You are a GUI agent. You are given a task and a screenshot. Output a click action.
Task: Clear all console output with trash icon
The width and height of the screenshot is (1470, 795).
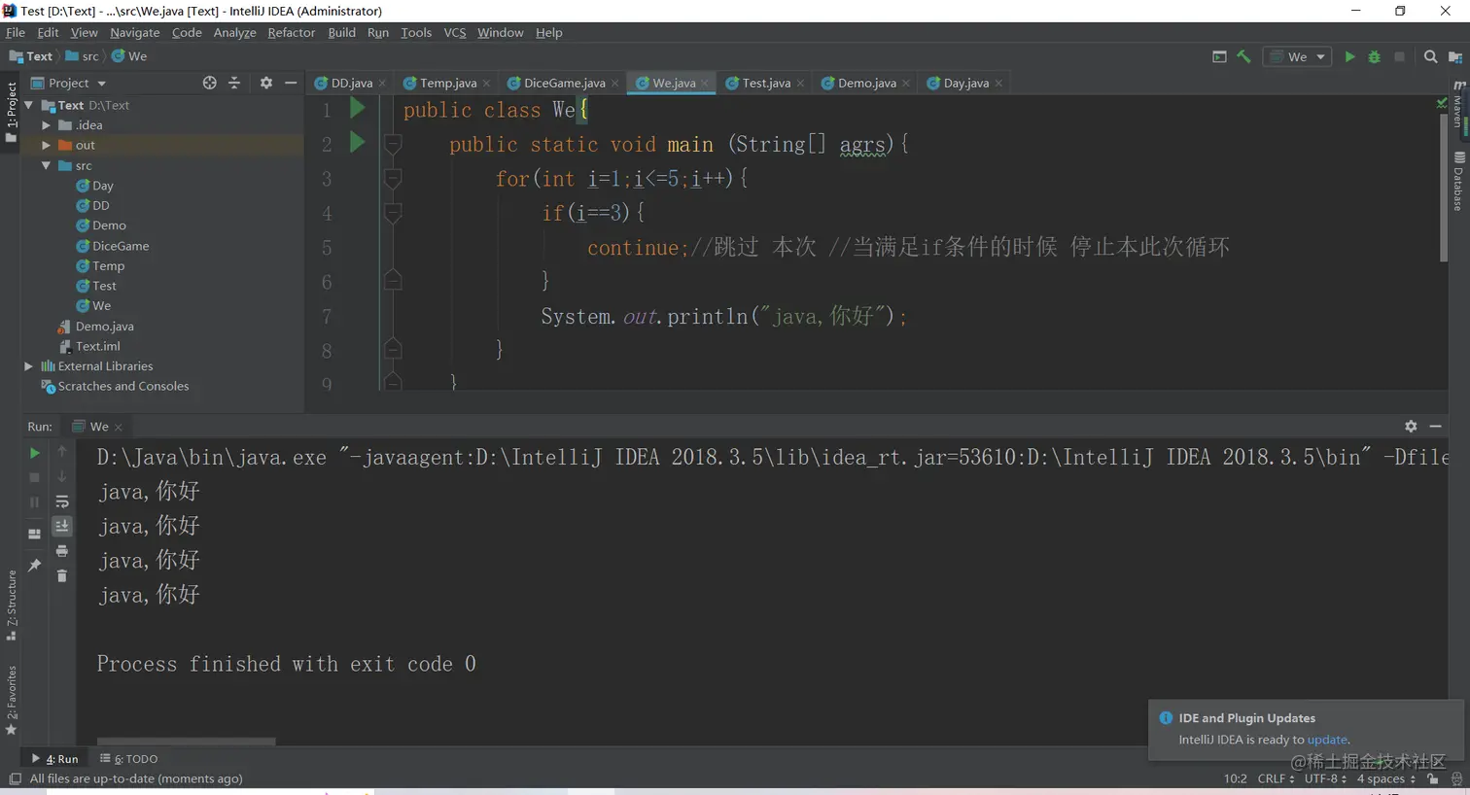click(x=62, y=576)
